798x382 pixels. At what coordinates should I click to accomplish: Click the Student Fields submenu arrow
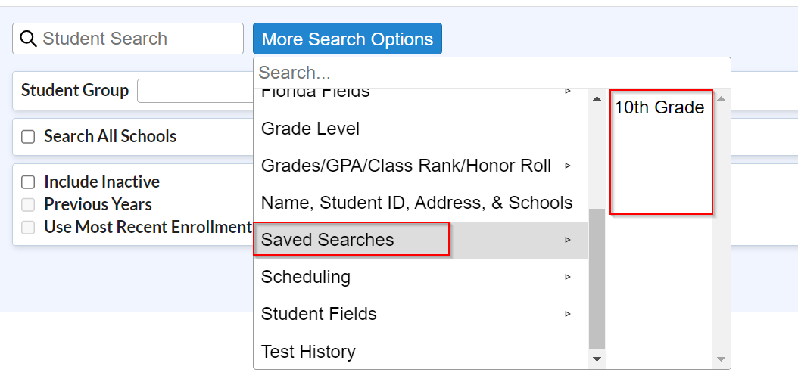pos(568,314)
